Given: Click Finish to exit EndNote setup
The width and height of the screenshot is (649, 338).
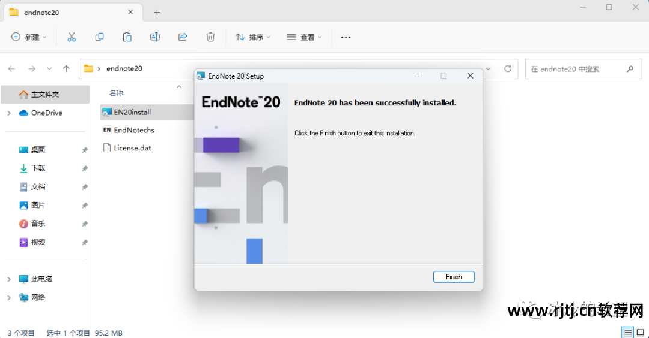Looking at the screenshot, I should [x=454, y=277].
